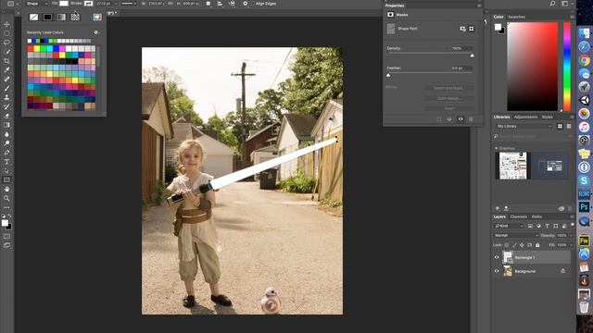Select the Move tool
This screenshot has height=333, width=593.
tap(6, 24)
